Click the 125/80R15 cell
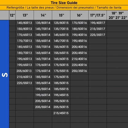The image size is (128, 128). [x=61, y=23]
